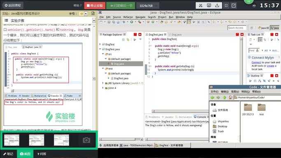Image resolution: width=281 pixels, height=158 pixels.
Task: Click the scissors cut icon in the top bar
Action: [x=200, y=5]
